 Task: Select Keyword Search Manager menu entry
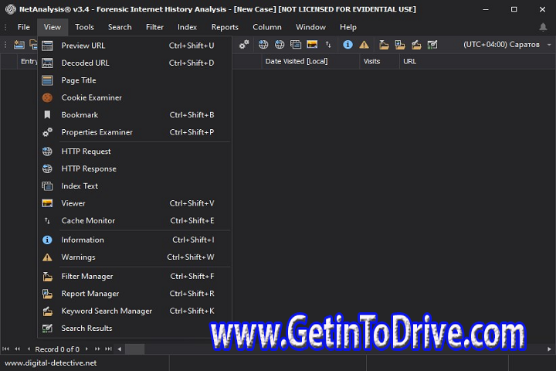click(134, 311)
